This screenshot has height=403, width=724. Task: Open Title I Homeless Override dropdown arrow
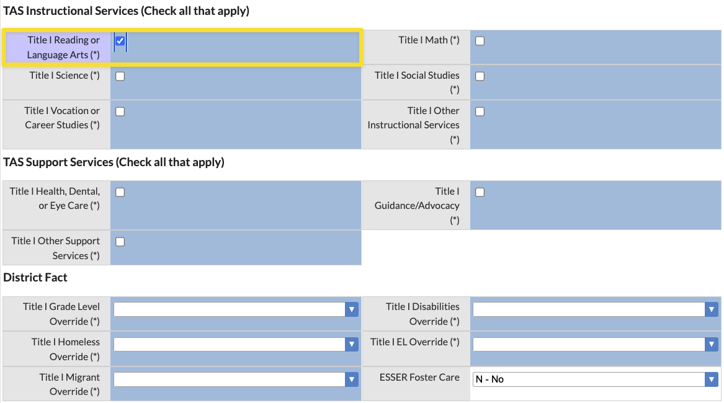351,344
